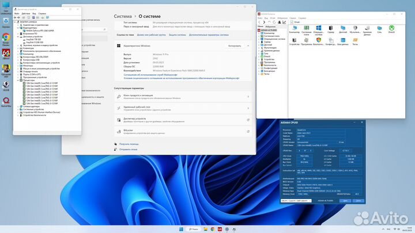
Task: Collapse Процессоры node in Device Manager
Action: [x=18, y=80]
